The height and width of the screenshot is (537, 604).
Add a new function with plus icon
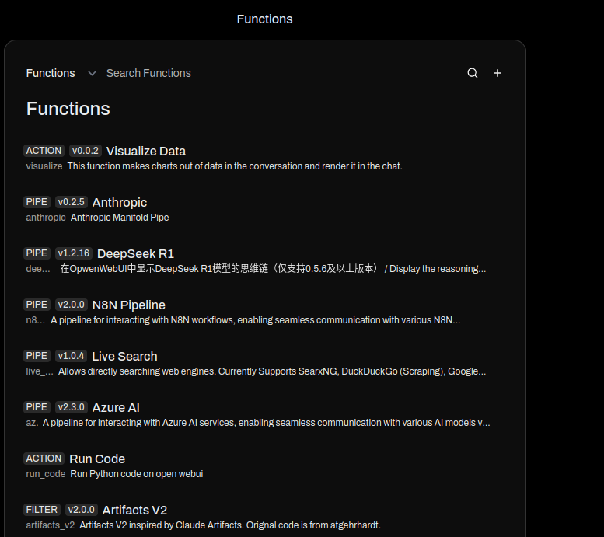[498, 73]
